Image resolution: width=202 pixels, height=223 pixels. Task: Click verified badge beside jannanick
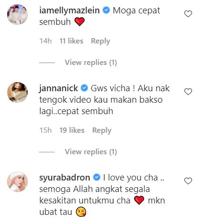click(84, 88)
